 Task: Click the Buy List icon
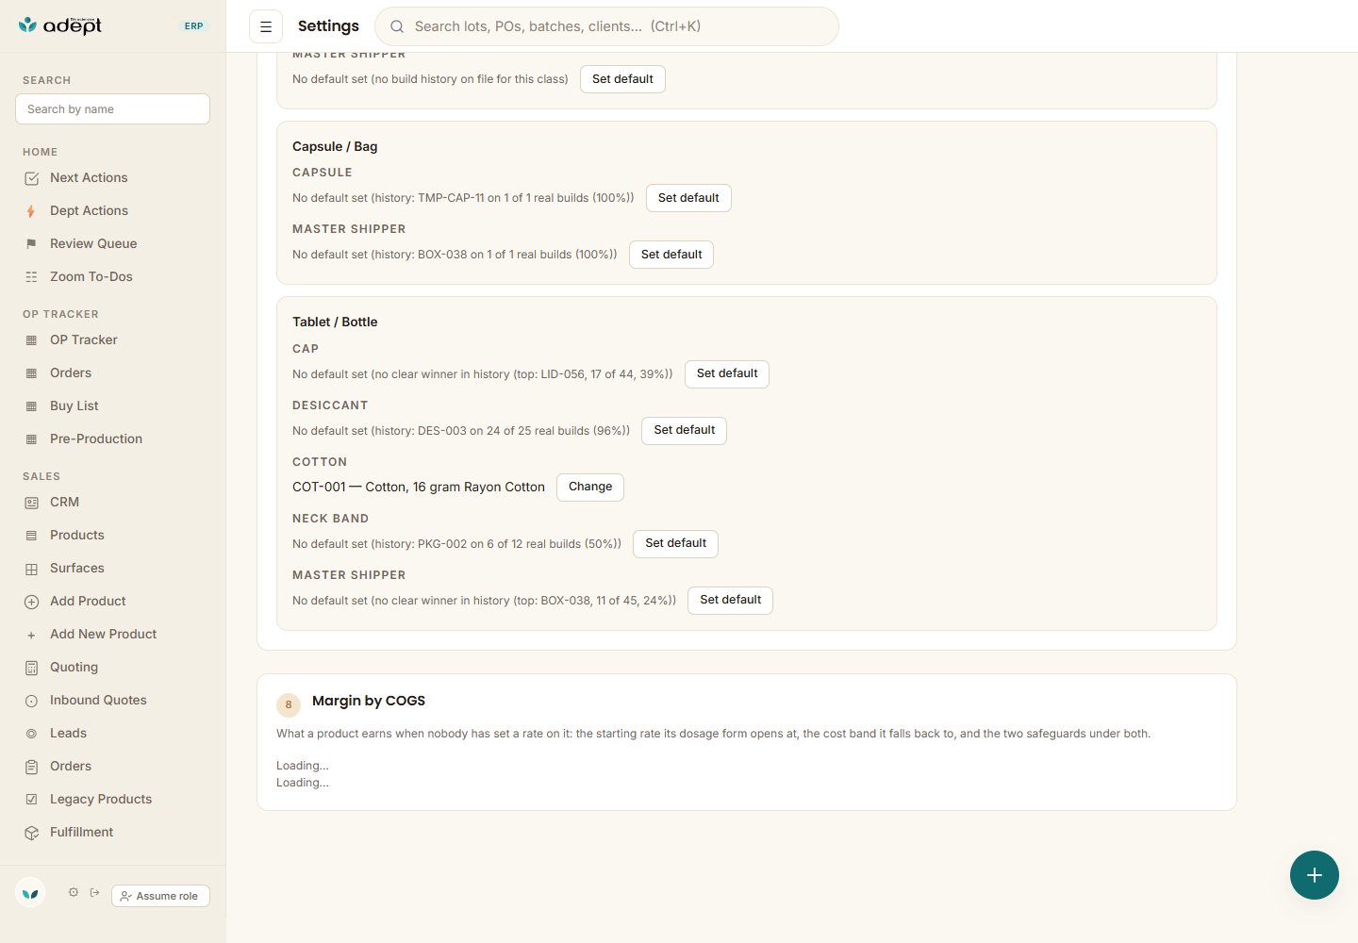tap(31, 406)
